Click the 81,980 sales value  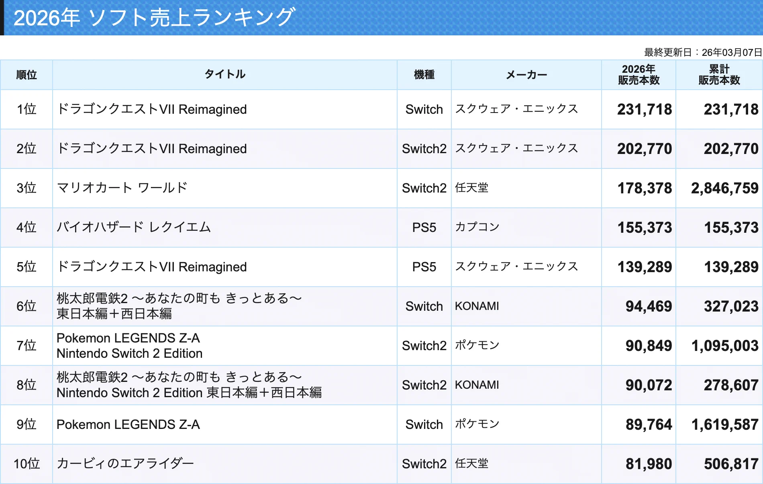(649, 464)
